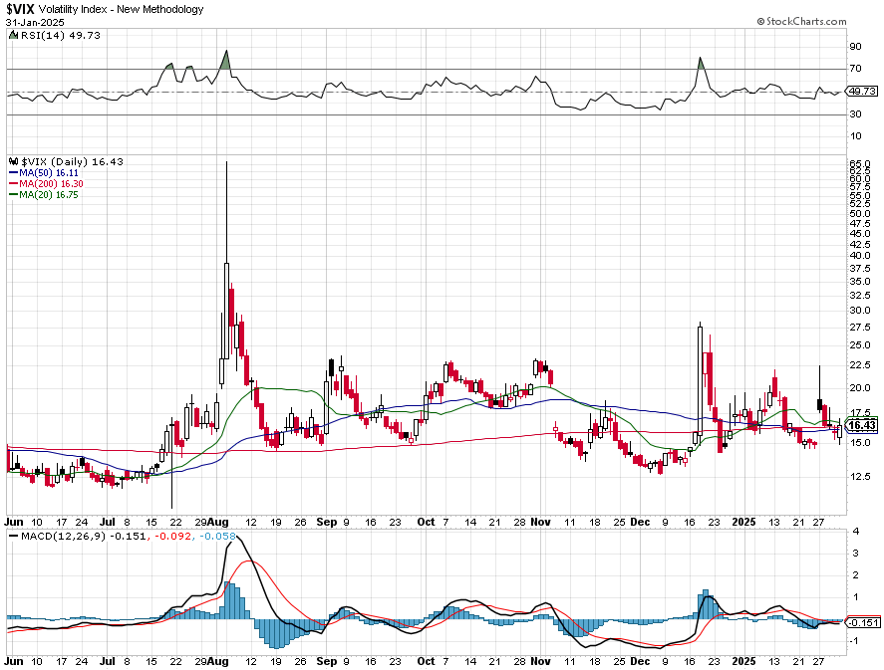This screenshot has height=670, width=884.
Task: Click the $VIX candlestick legend icon
Action: (x=14, y=161)
